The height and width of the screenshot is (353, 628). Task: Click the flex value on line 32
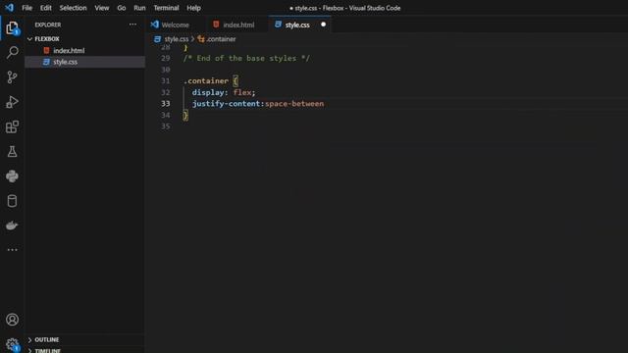click(242, 92)
